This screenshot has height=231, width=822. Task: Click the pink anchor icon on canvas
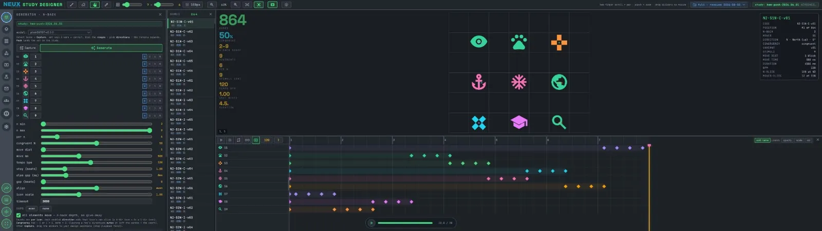(x=479, y=82)
